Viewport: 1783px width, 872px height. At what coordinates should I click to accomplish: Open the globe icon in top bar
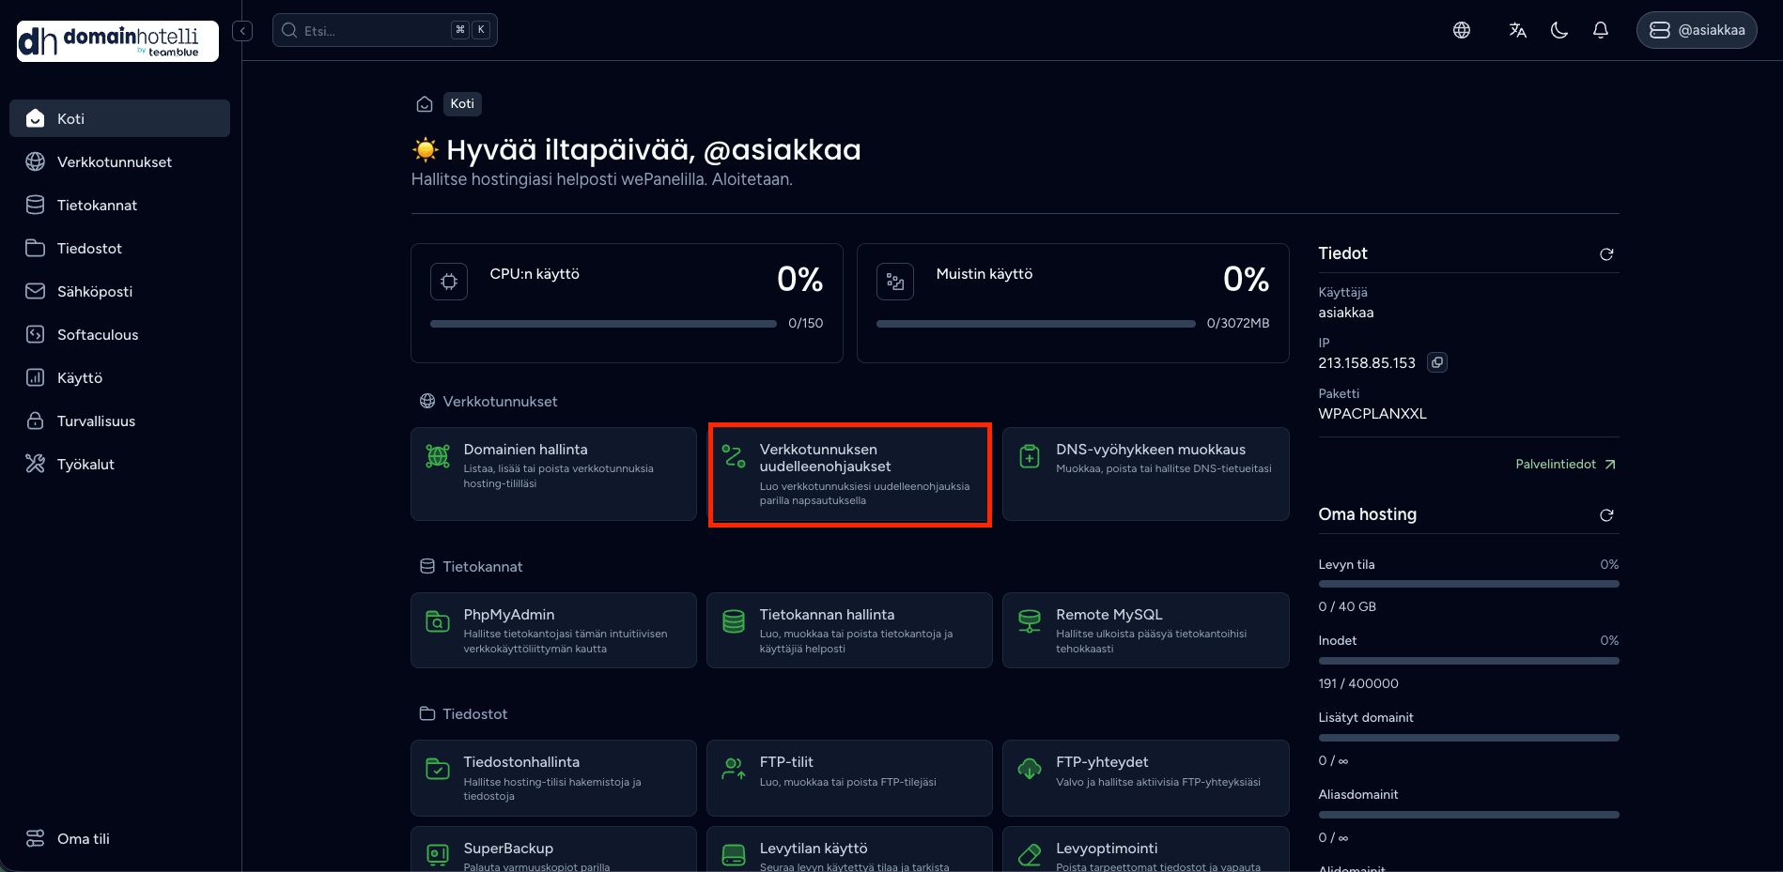[1462, 30]
